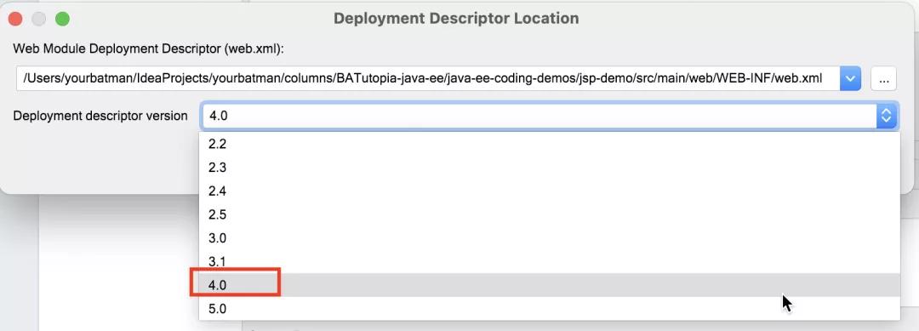919x331 pixels.
Task: Click the Deployment descriptor version label
Action: pos(100,116)
